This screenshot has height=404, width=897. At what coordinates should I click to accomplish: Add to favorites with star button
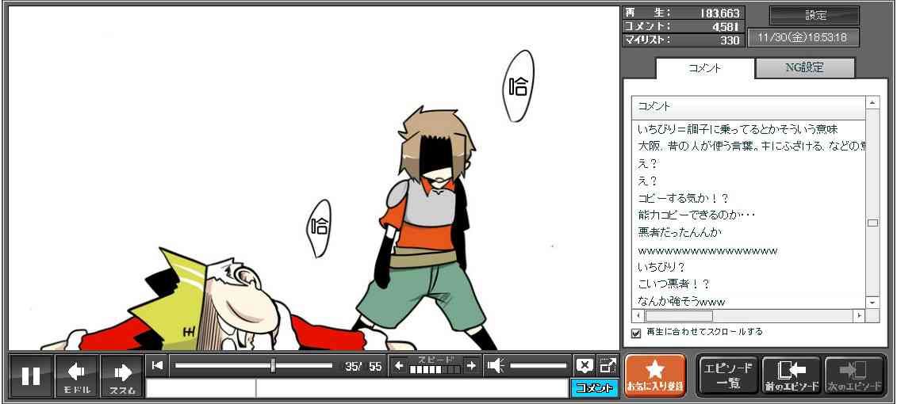click(x=654, y=375)
